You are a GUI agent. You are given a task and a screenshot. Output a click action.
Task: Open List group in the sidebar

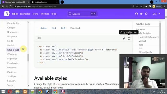12,37
